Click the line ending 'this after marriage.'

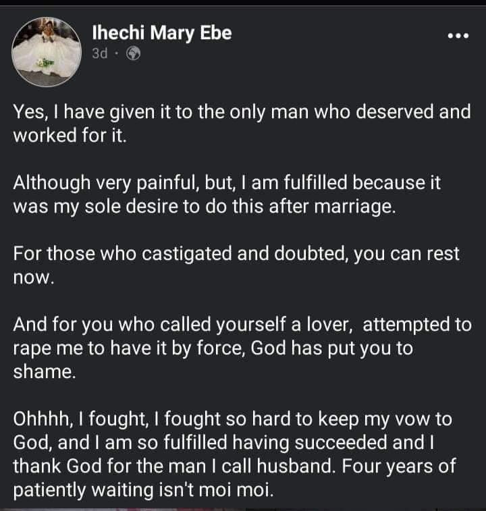[205, 207]
